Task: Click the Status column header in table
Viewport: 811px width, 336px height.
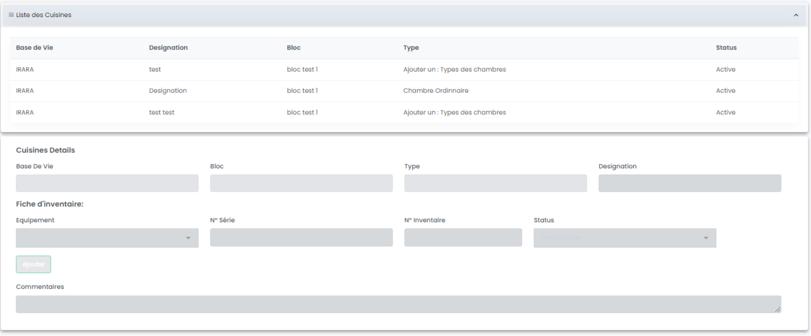Action: pos(726,48)
